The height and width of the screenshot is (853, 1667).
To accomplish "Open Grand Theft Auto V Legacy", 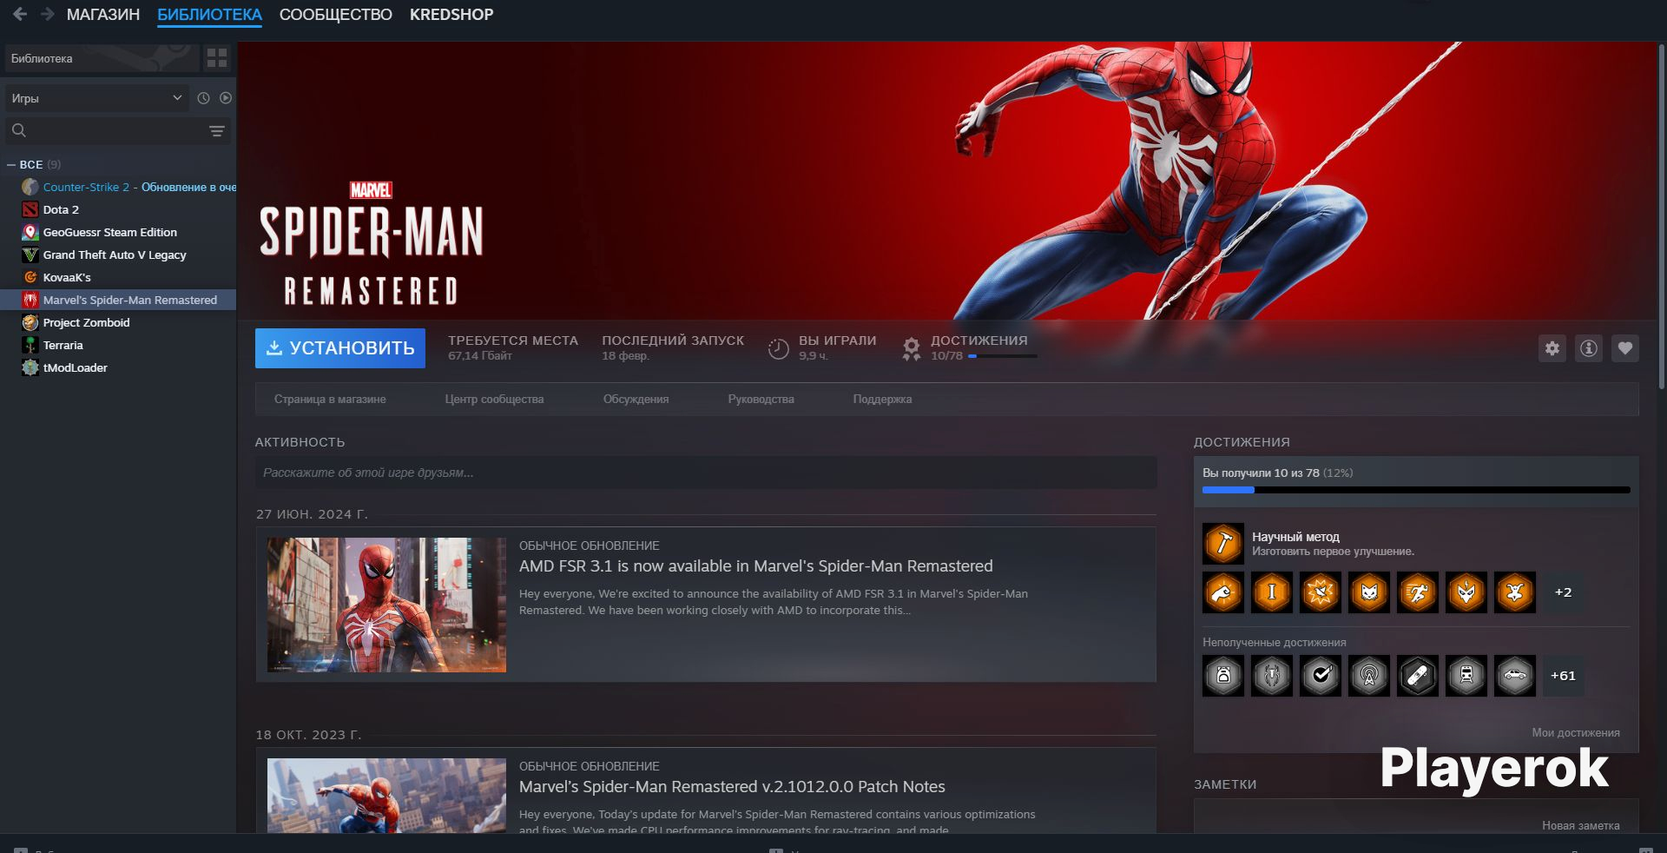I will [115, 255].
